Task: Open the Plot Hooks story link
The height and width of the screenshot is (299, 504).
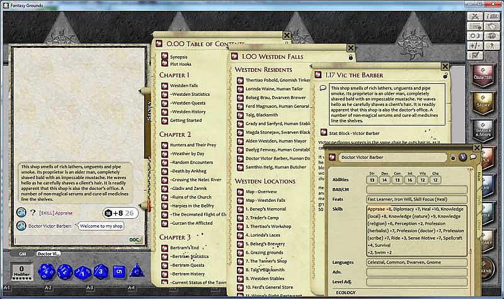Action: click(180, 64)
